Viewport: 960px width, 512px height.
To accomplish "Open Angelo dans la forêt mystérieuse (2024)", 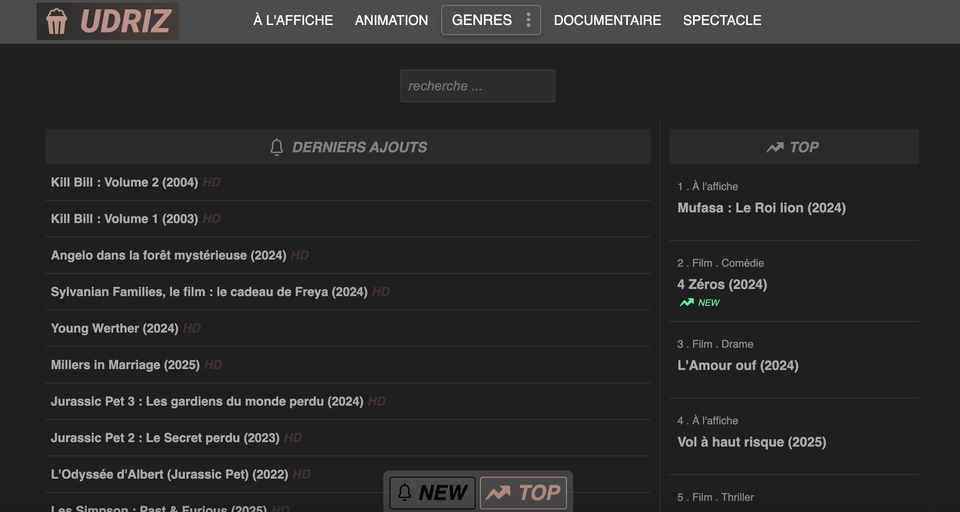I will tap(168, 255).
